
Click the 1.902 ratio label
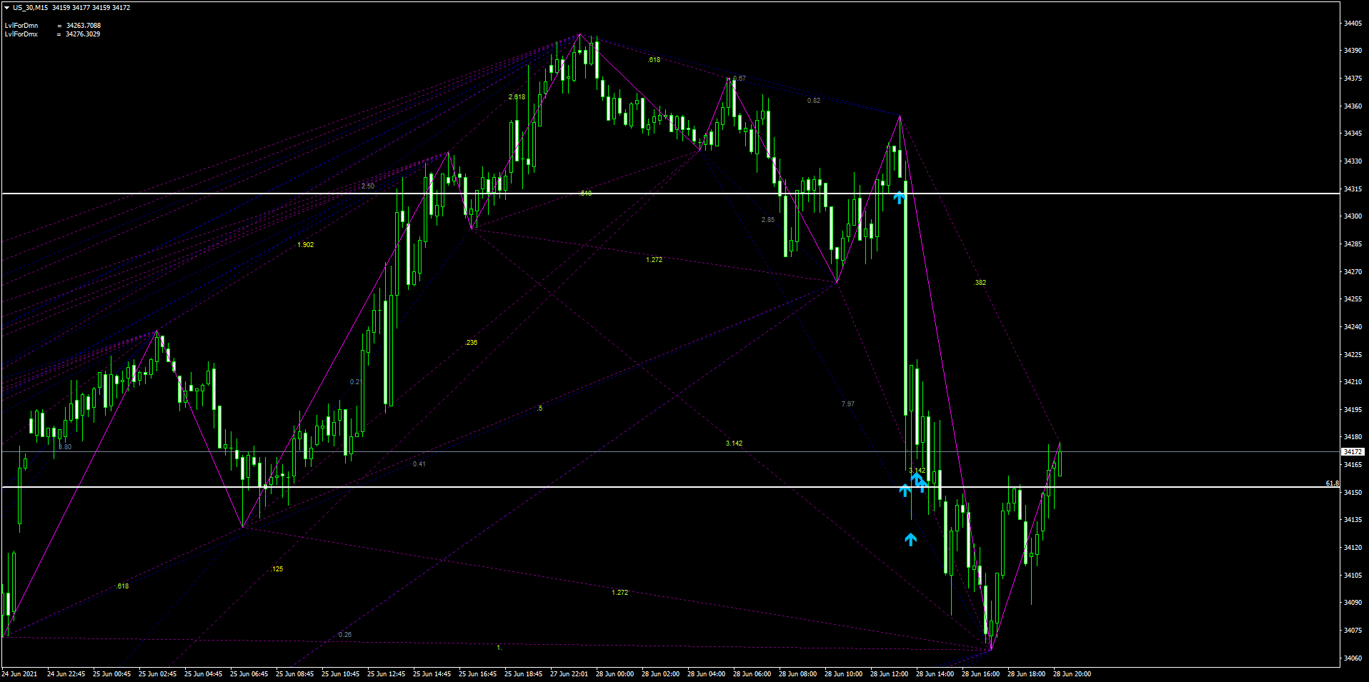pos(305,245)
